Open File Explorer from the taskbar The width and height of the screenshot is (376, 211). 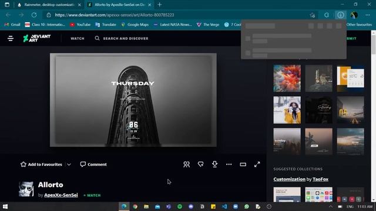tap(146, 206)
